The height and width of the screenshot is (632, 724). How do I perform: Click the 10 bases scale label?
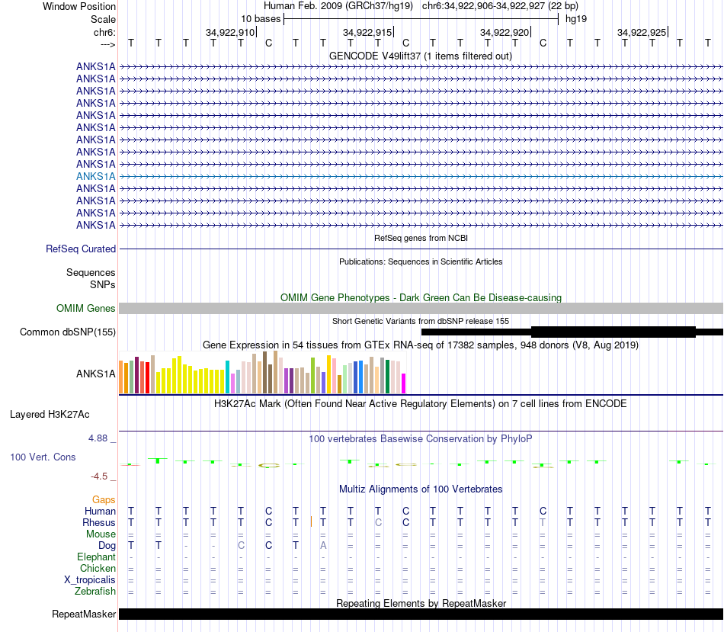261,19
